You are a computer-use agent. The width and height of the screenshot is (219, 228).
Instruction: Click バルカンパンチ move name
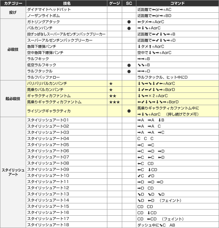coord(40,28)
